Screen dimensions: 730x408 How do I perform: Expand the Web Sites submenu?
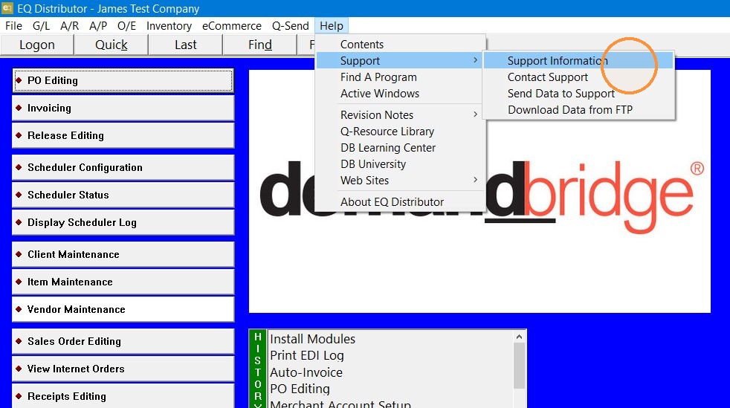(x=401, y=180)
